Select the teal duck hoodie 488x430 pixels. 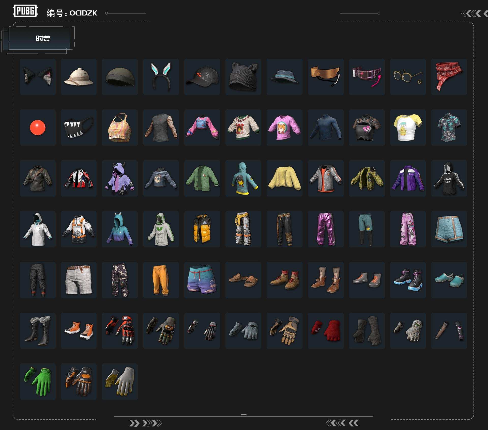pyautogui.click(x=243, y=178)
